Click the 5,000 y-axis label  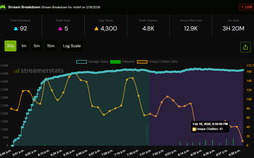[4, 66]
